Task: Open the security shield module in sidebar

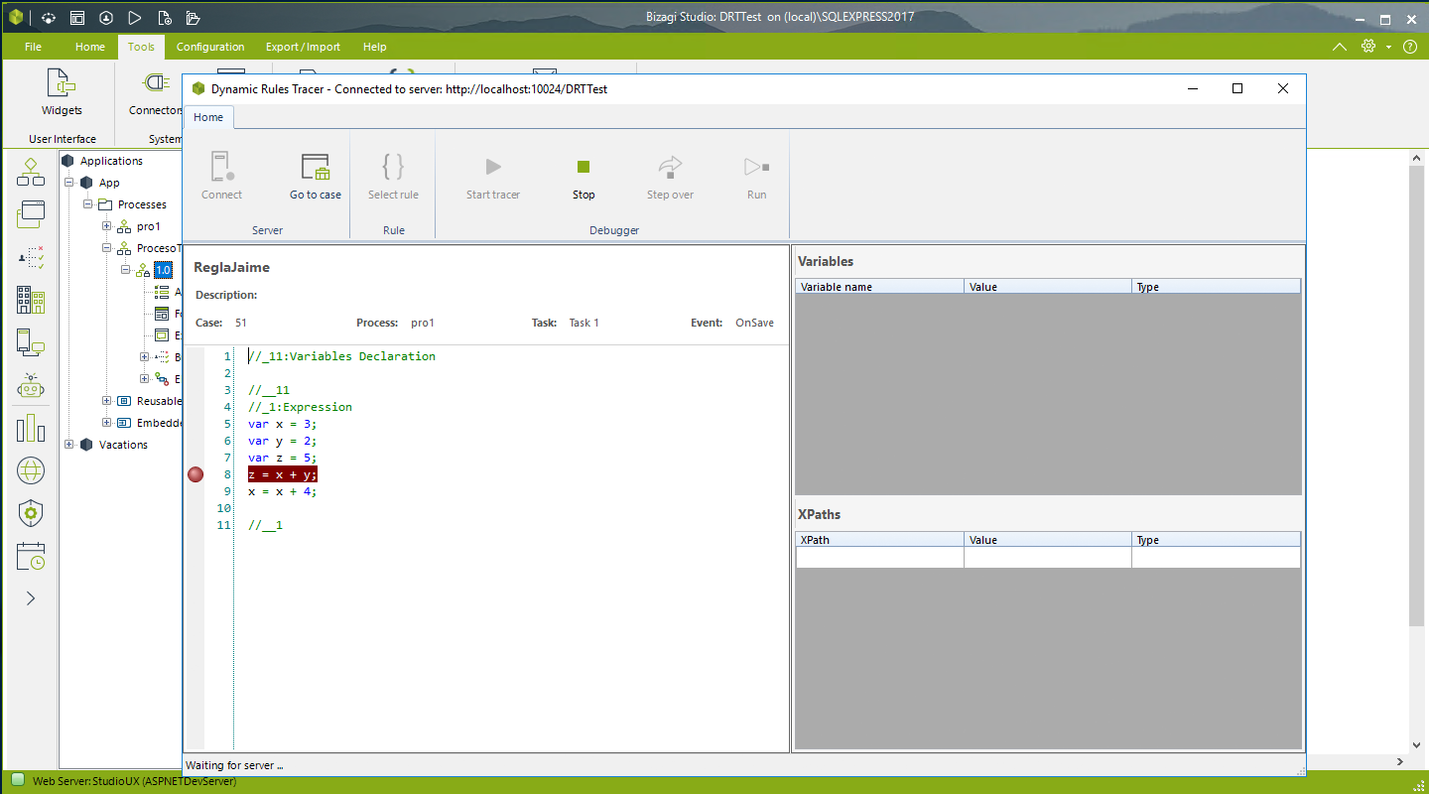Action: [31, 513]
